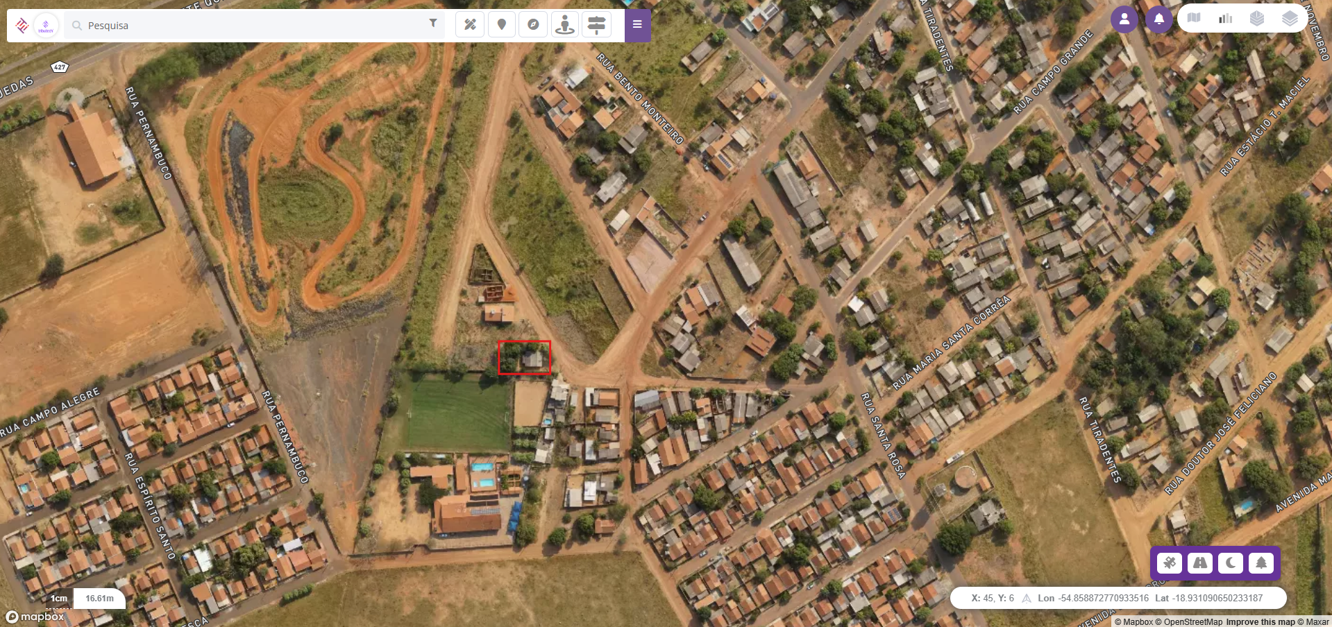Enable night mode map style
The width and height of the screenshot is (1332, 627).
pos(1231,562)
